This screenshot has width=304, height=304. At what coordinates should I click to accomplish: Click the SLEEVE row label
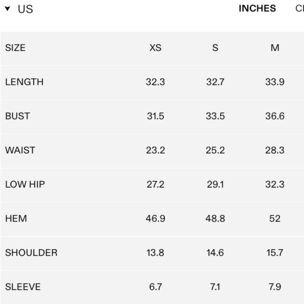click(x=23, y=287)
